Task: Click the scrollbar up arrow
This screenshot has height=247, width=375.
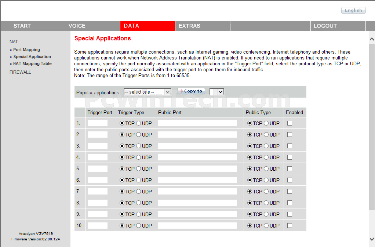Action: pyautogui.click(x=372, y=39)
